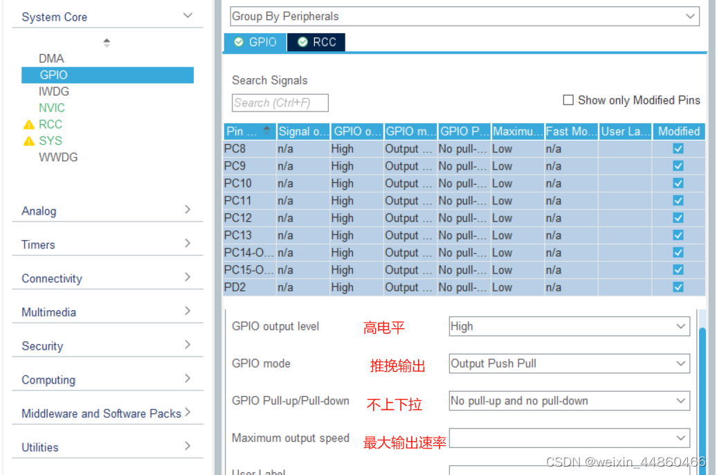
Task: Click the Search Signals input field
Action: coord(280,102)
